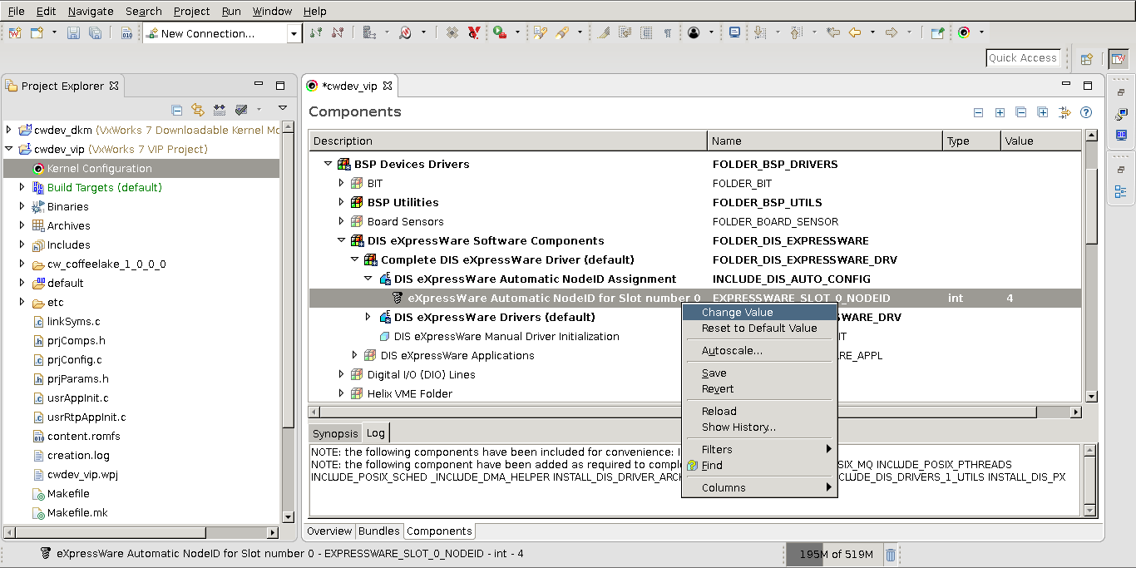Switch to the Overview bottom tab

click(x=329, y=531)
